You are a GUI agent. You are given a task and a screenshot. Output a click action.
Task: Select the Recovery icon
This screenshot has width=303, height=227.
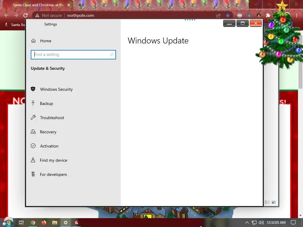coord(33,132)
